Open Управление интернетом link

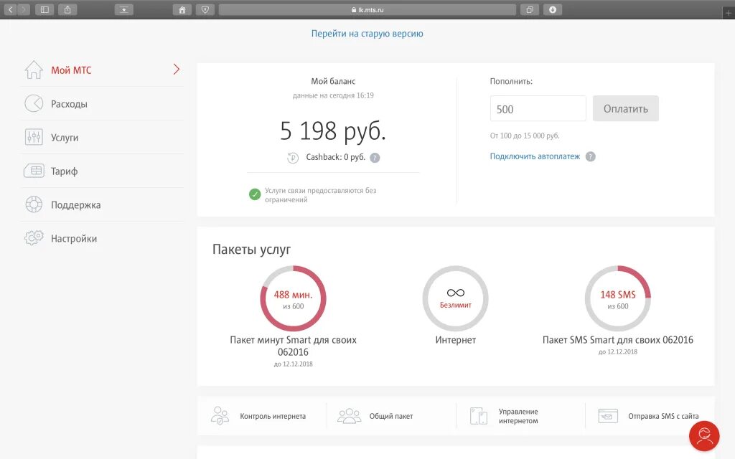tap(518, 416)
